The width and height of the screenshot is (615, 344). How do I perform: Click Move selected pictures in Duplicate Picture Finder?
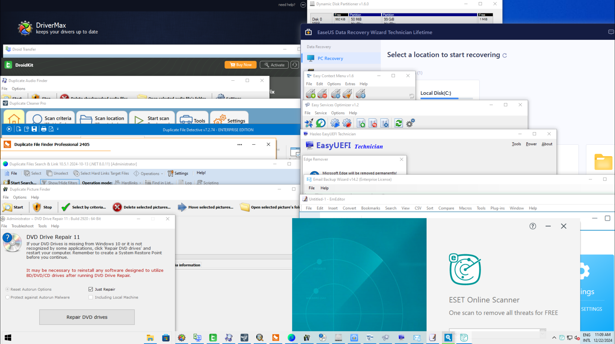pyautogui.click(x=205, y=207)
